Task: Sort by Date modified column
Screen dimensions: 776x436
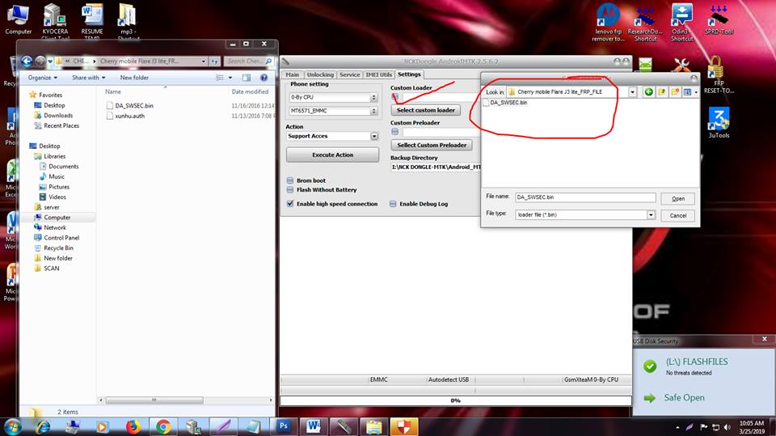Action: 250,91
